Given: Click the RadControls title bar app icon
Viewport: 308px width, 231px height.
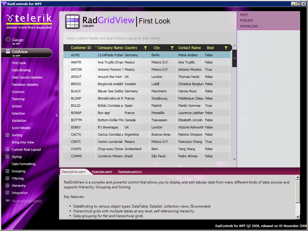Looking at the screenshot, I should [x=4, y=4].
